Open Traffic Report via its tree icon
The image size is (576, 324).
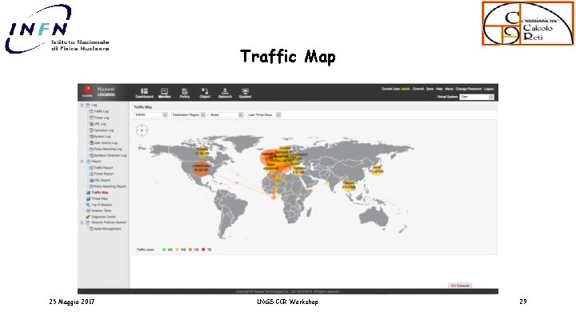tap(91, 168)
